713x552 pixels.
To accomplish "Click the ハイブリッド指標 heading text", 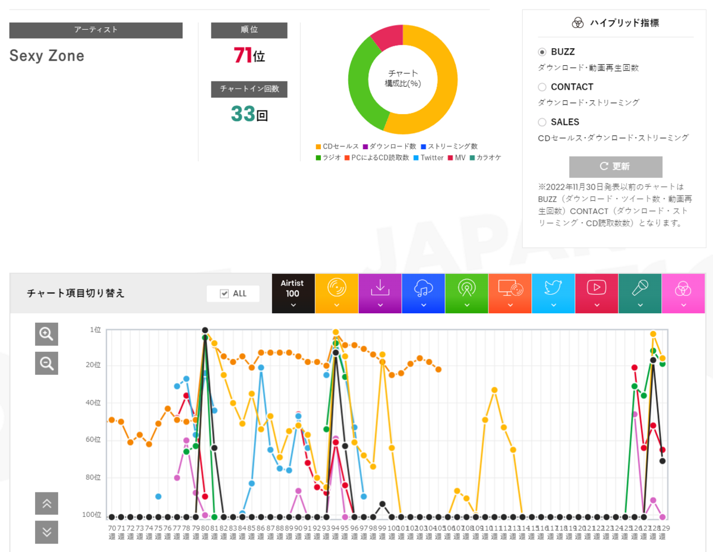I will click(624, 23).
